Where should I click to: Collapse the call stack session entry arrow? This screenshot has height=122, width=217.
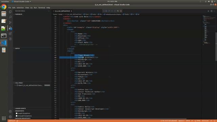tap(15, 85)
